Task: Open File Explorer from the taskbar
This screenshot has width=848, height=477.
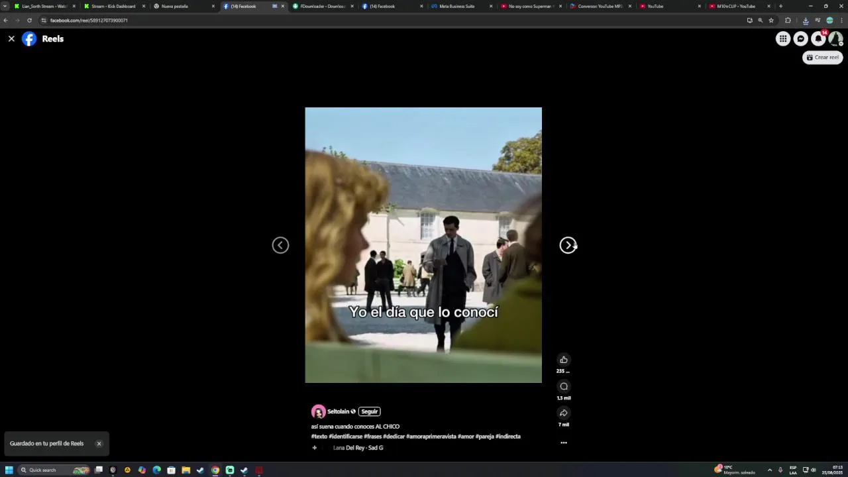Action: [186, 470]
